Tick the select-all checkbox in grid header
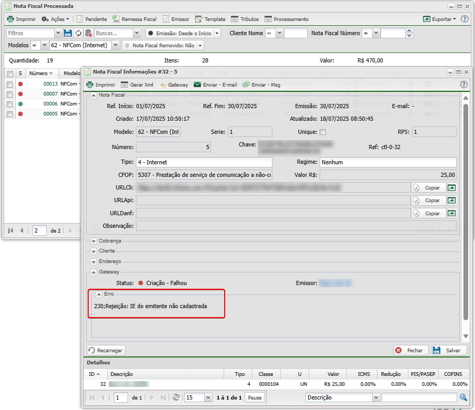Image resolution: width=475 pixels, height=410 pixels. point(10,73)
